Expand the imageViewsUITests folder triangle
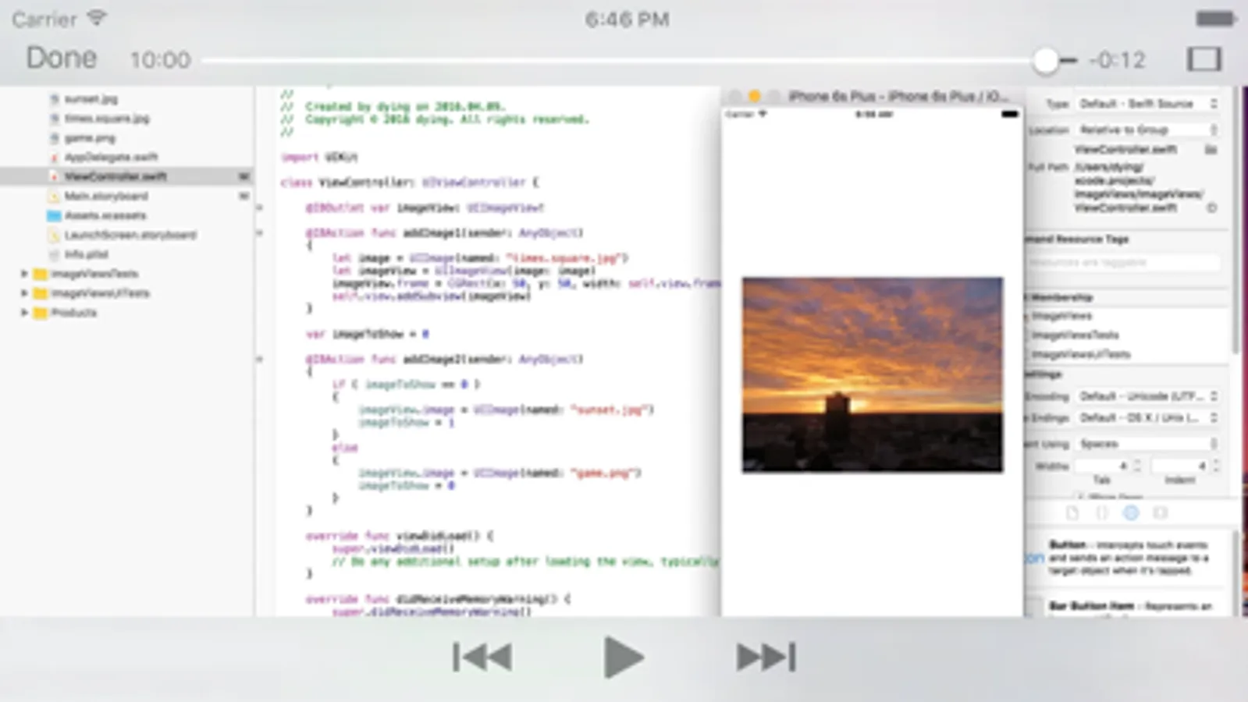The height and width of the screenshot is (702, 1248). pos(24,293)
